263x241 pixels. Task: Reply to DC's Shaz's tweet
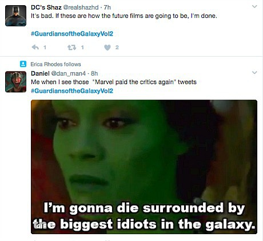click(x=35, y=47)
